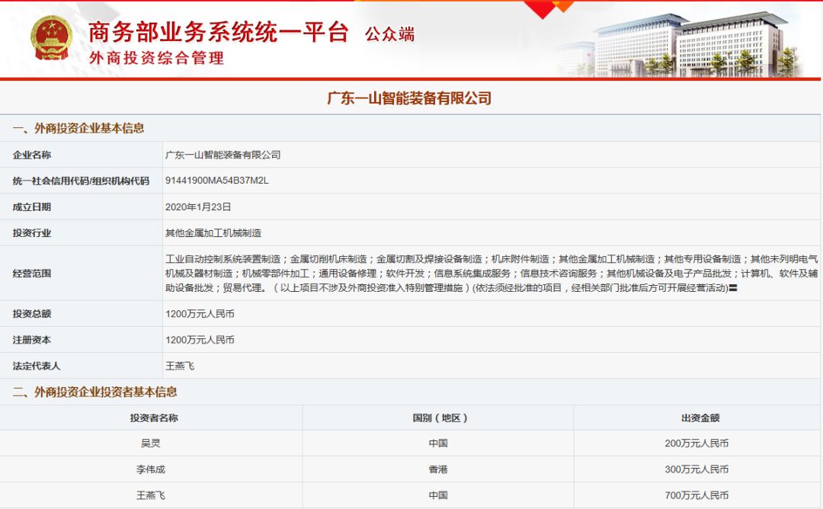The image size is (823, 509).
Task: Click 中国 in the 吴灵 row
Action: 438,443
